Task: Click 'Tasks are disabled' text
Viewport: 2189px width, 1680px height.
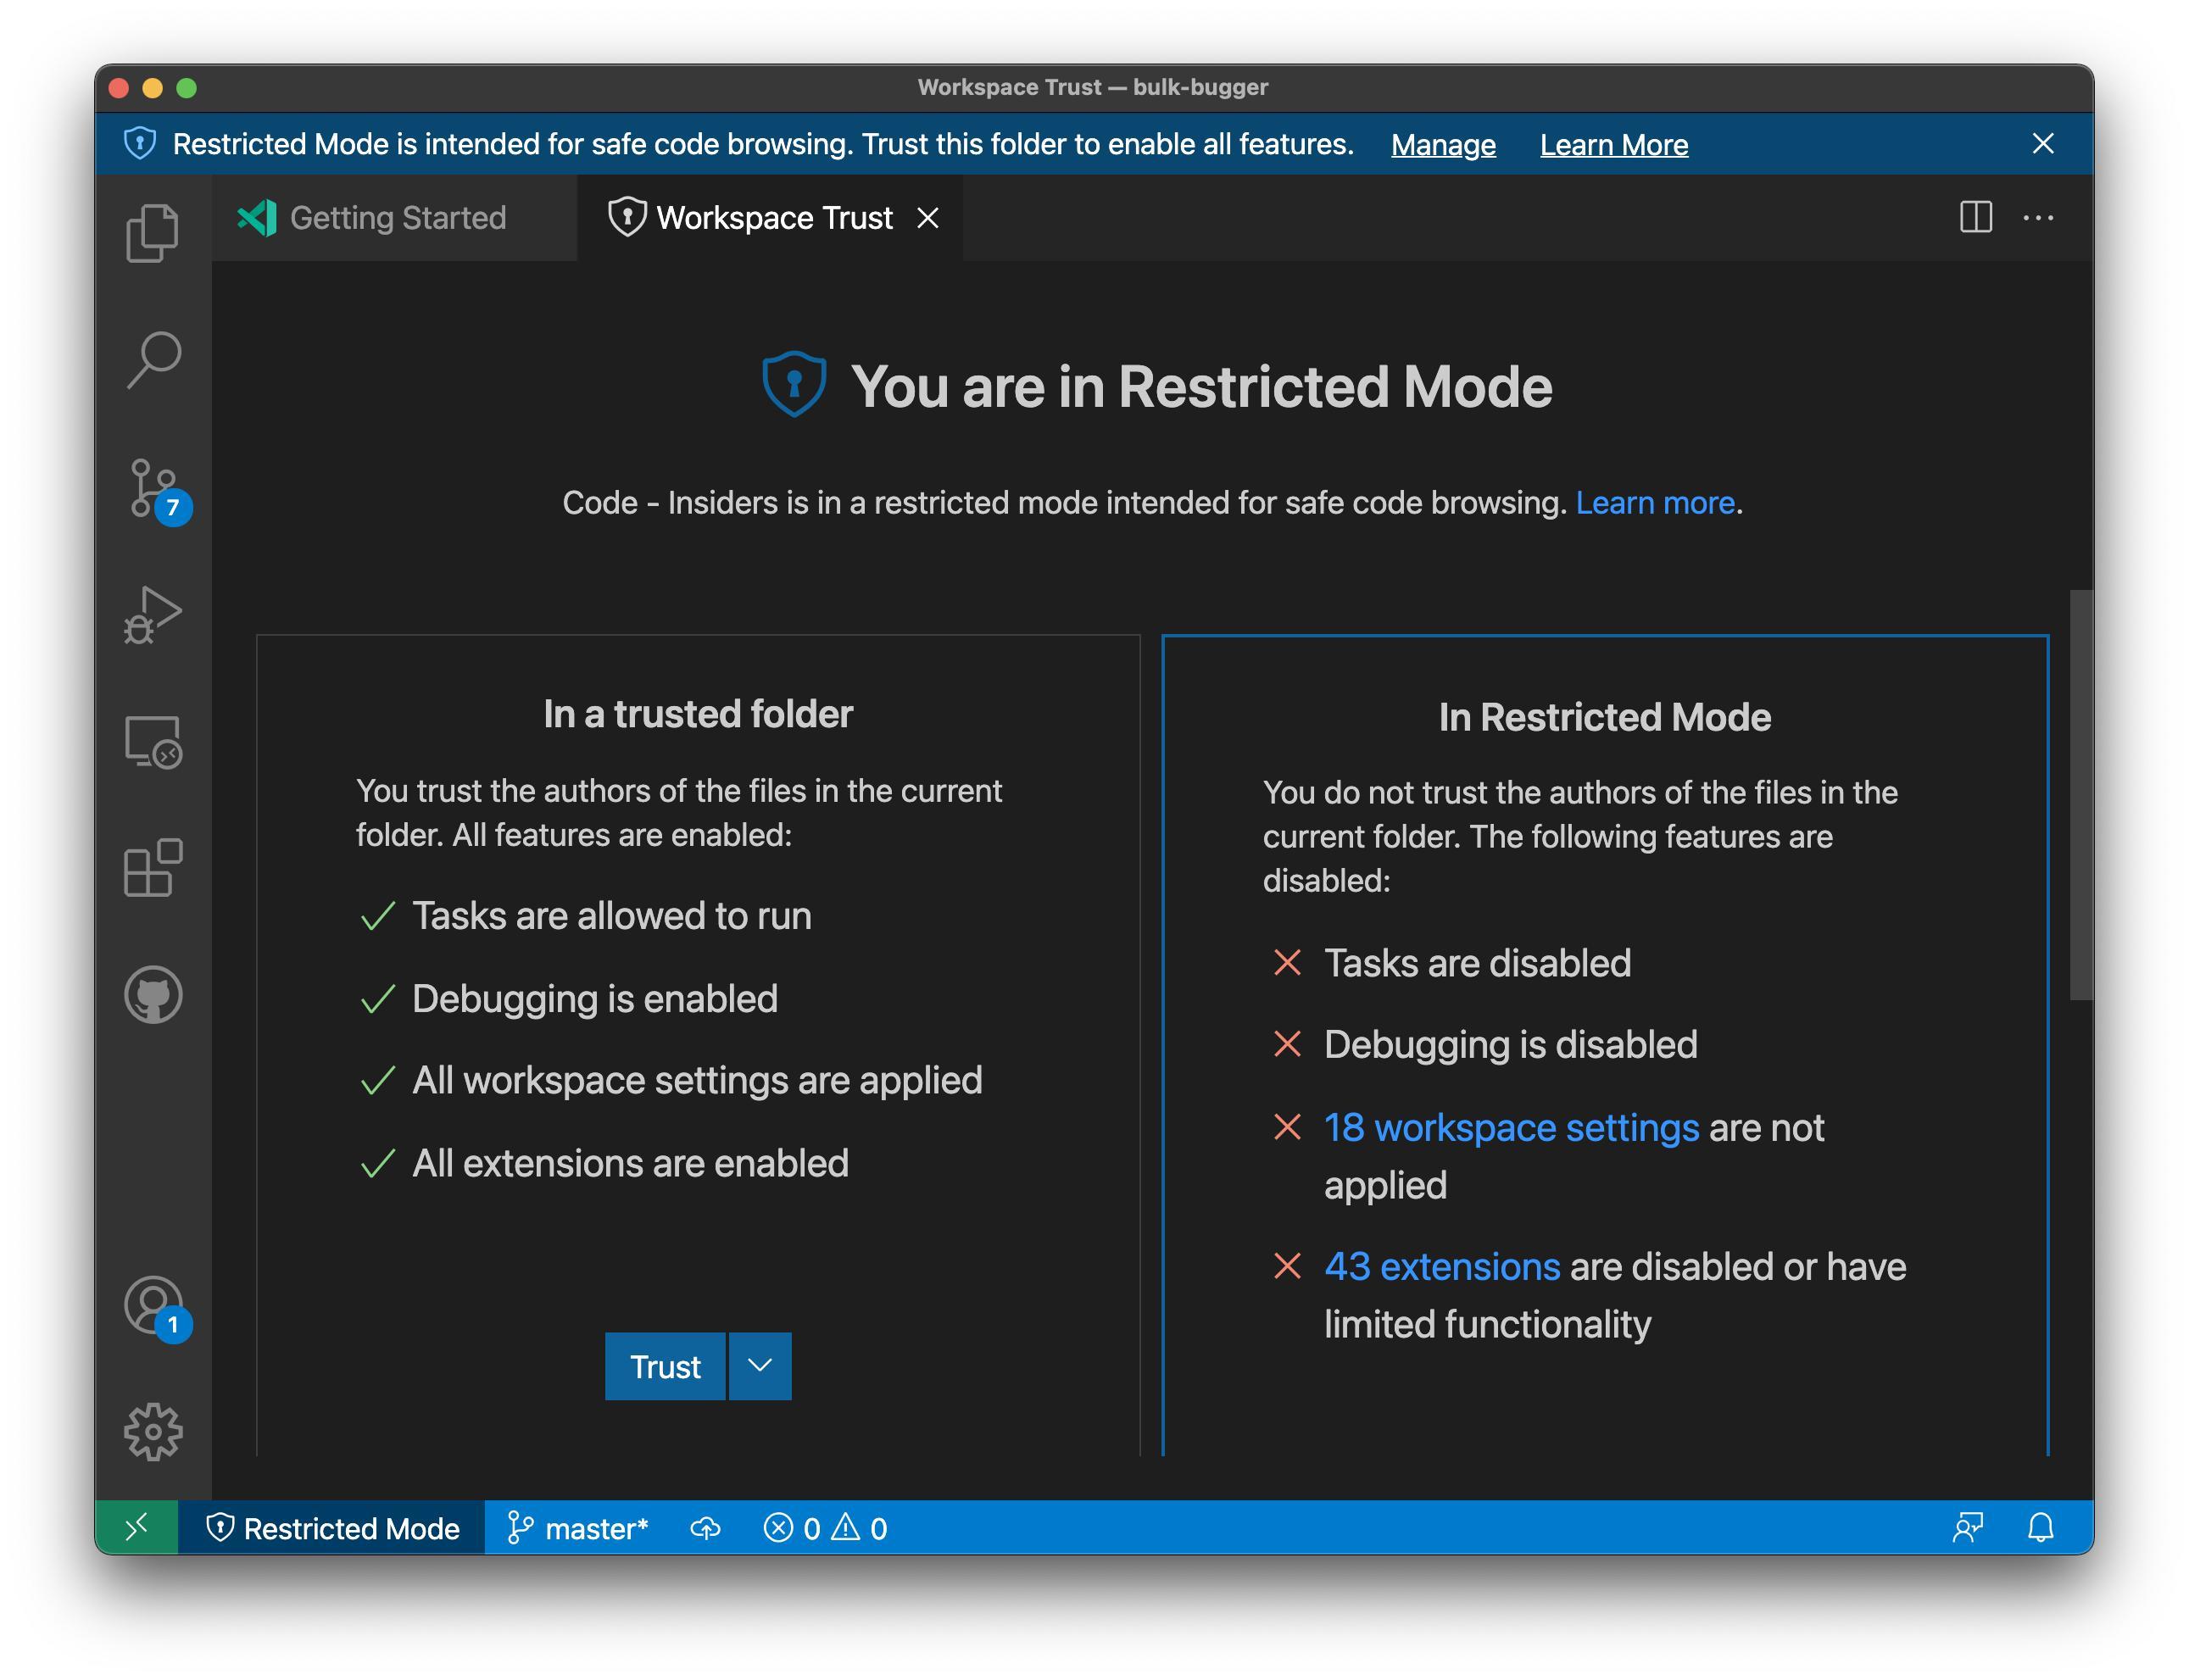Action: coord(1477,963)
